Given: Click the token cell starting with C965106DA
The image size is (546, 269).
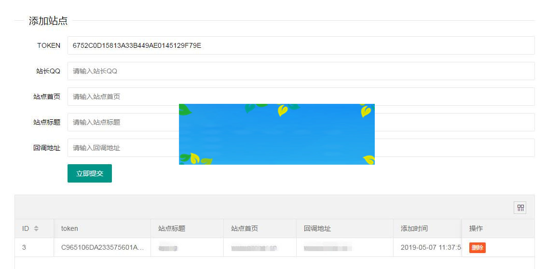Looking at the screenshot, I should tap(102, 247).
